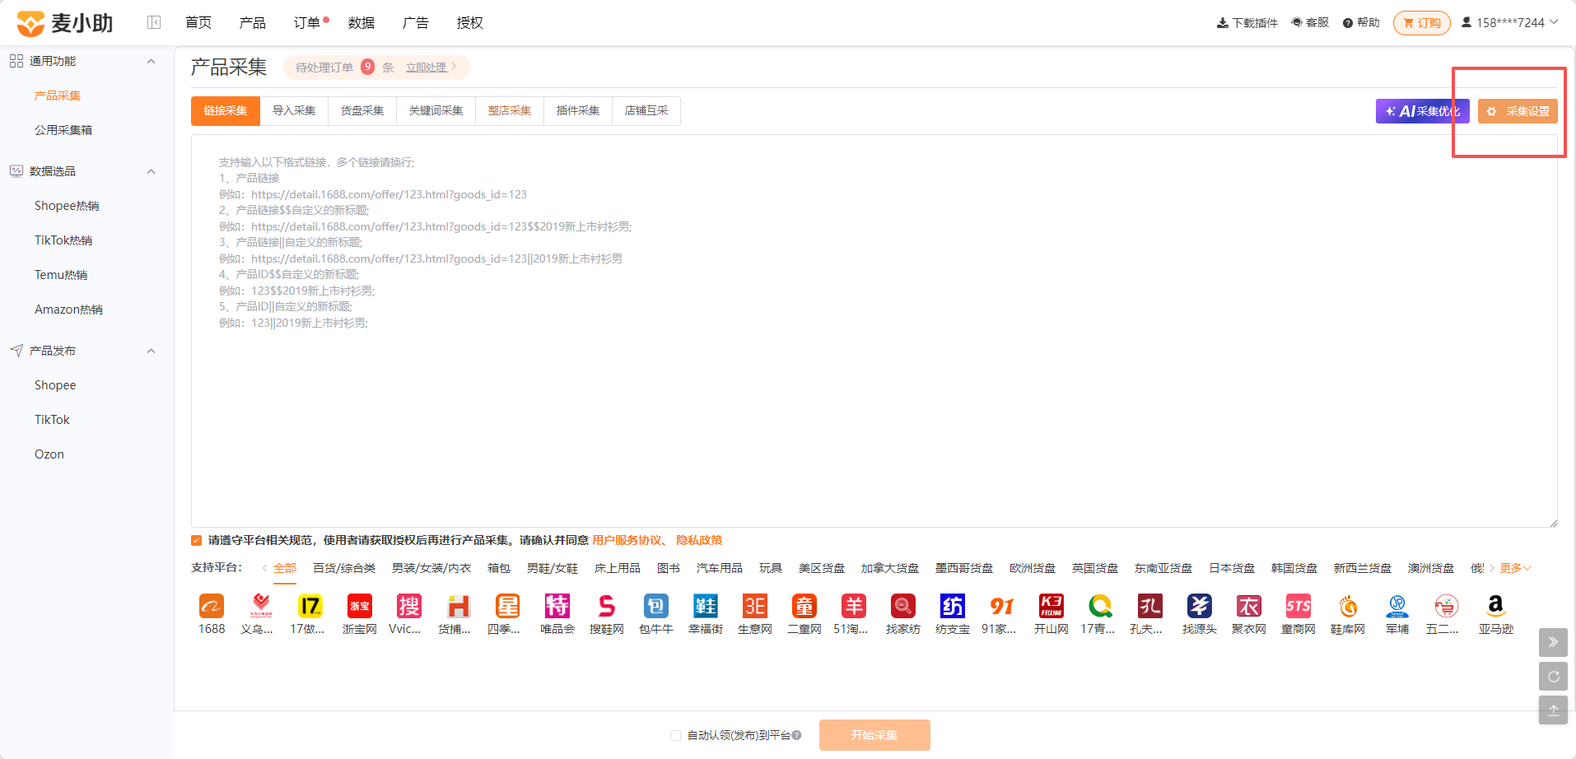Select the 浙宝网 platform icon
Viewport: 1576px width, 759px height.
tap(360, 607)
